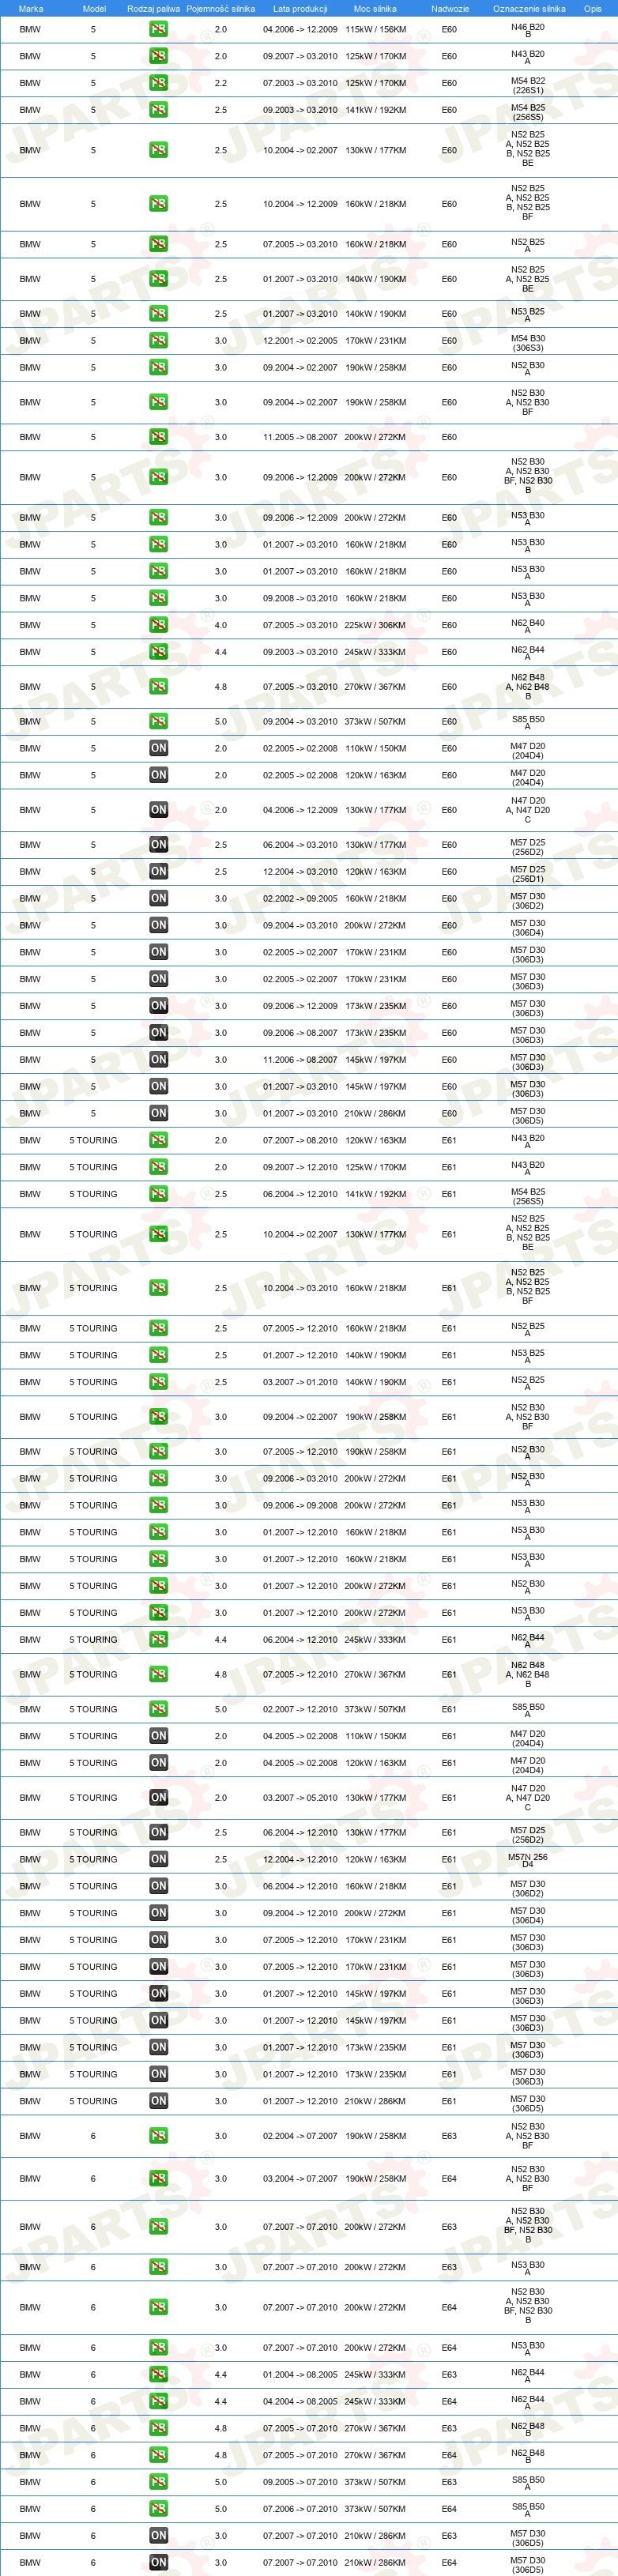Click diesel ON icon in E63 210kW / 286KM row
The height and width of the screenshot is (2576, 618).
coord(158,2535)
